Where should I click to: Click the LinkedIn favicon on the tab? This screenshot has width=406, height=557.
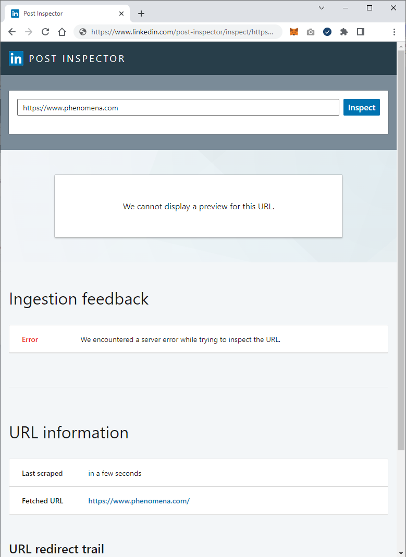point(15,14)
